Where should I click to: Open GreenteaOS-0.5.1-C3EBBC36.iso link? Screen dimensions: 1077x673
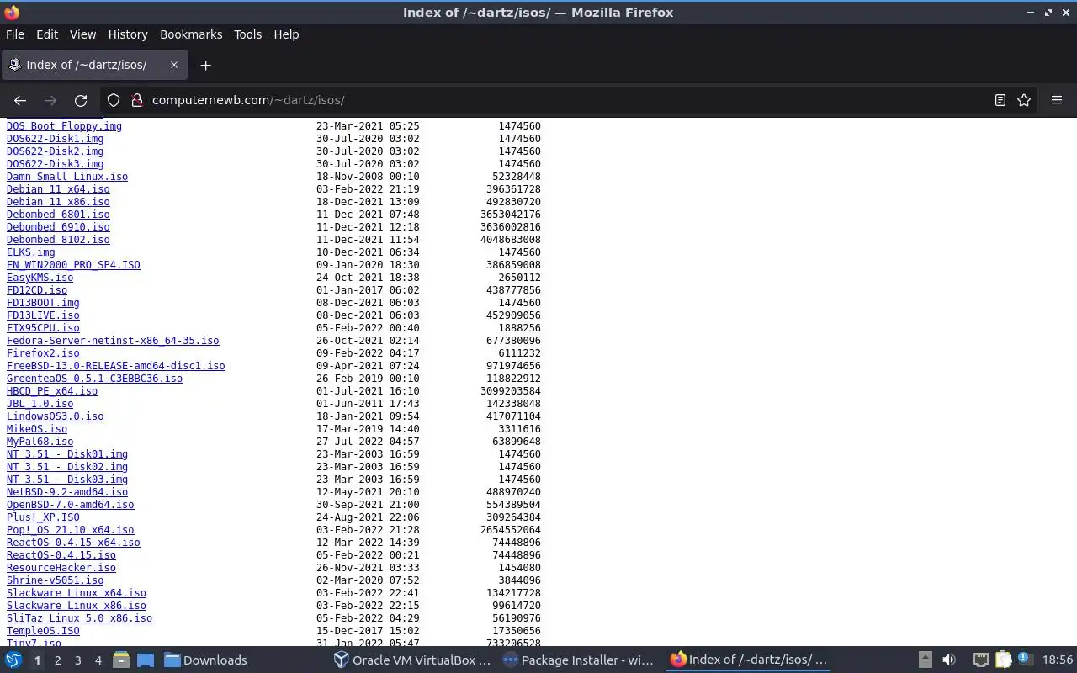[x=94, y=379]
